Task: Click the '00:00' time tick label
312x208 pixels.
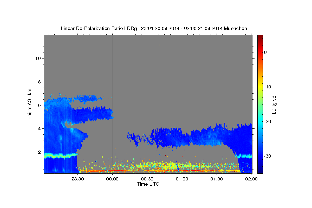Action: pyautogui.click(x=112, y=179)
